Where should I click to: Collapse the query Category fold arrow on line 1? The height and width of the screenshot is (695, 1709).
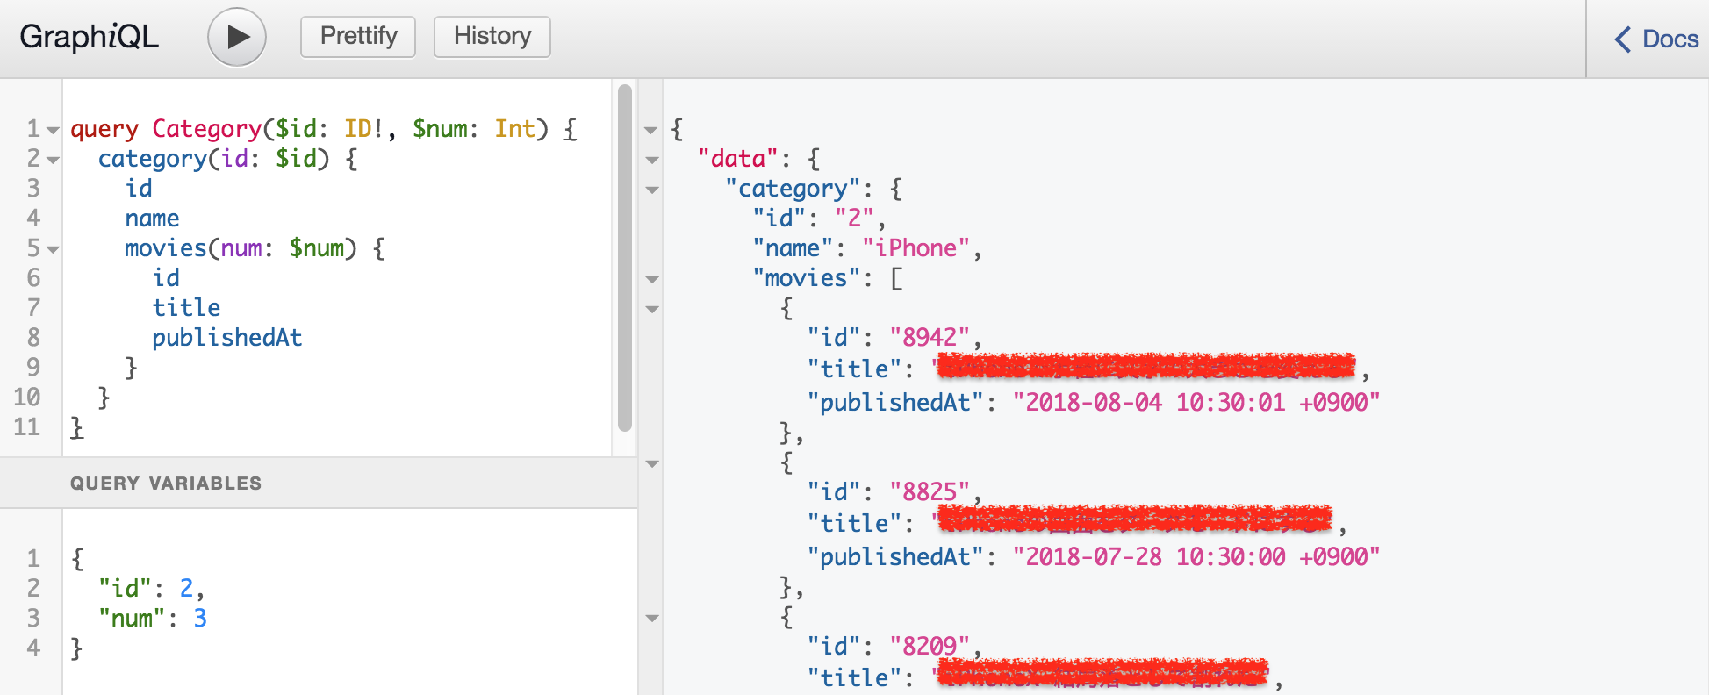[53, 130]
